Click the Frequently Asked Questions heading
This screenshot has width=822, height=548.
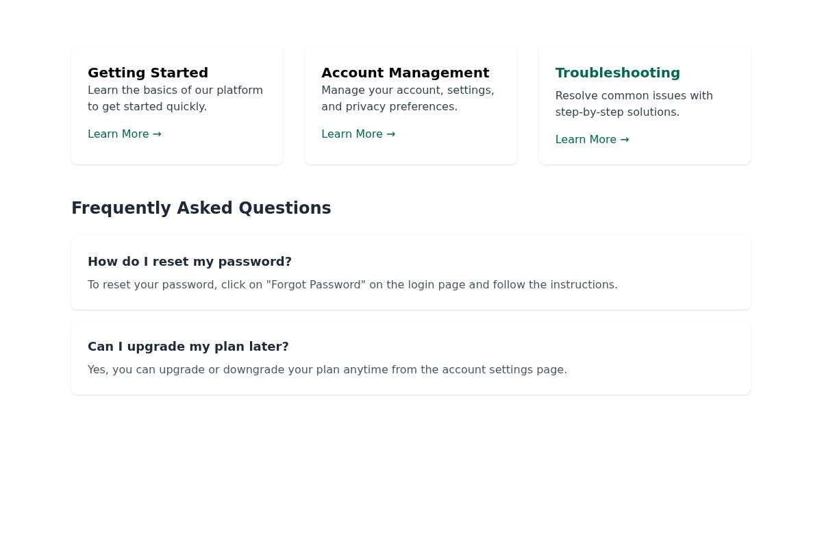(x=201, y=208)
